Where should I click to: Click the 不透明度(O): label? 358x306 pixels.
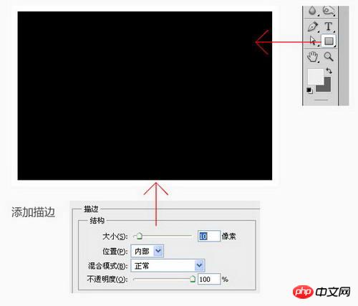click(107, 279)
